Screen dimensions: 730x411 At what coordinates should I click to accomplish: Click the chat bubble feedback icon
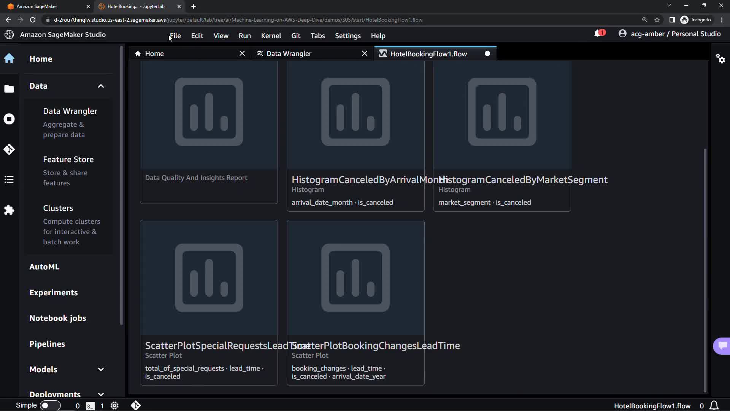(x=722, y=346)
